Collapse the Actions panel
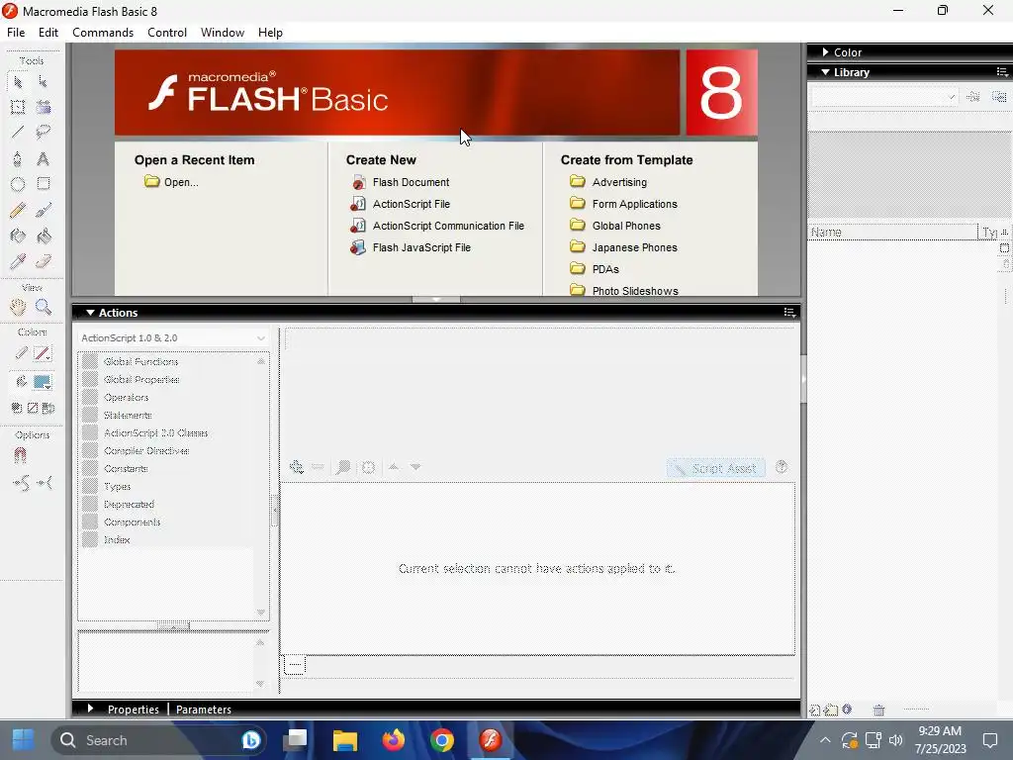Viewport: 1013px width, 760px height. pyautogui.click(x=90, y=313)
